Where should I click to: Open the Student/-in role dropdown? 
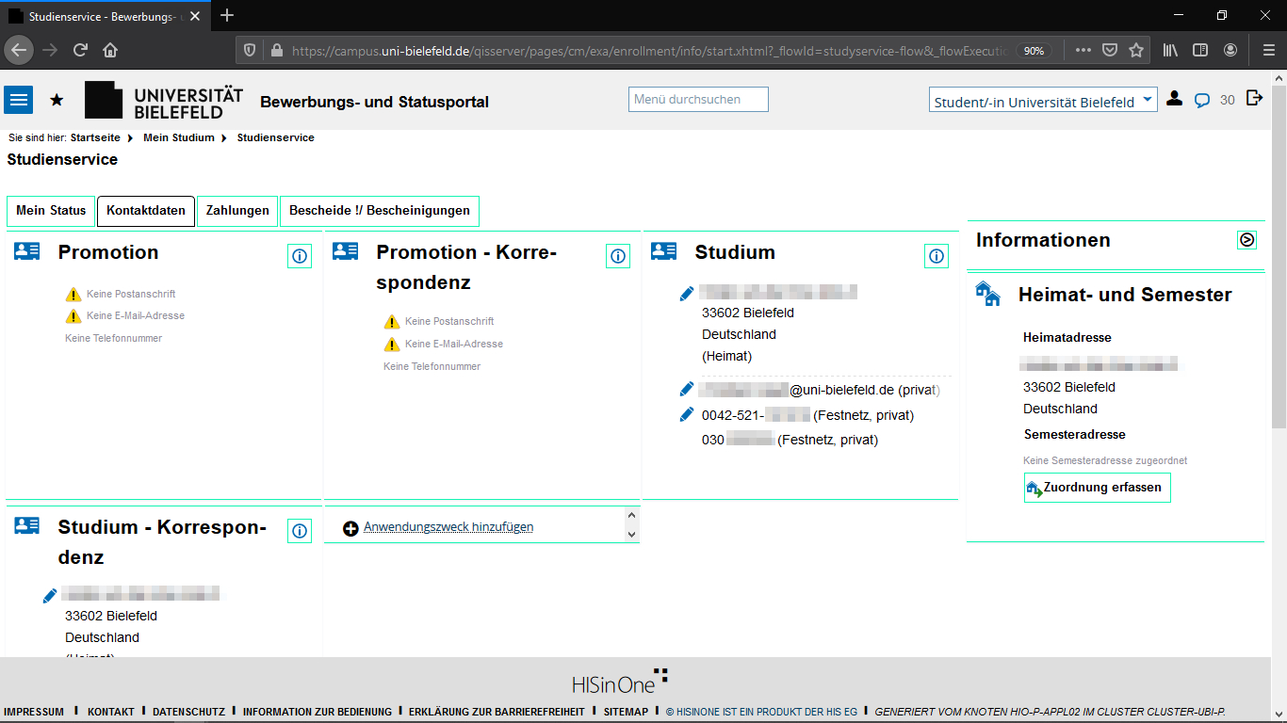tap(1043, 101)
